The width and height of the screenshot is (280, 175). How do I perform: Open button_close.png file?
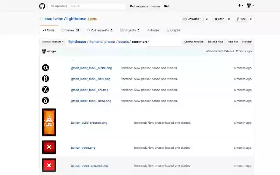(83, 148)
